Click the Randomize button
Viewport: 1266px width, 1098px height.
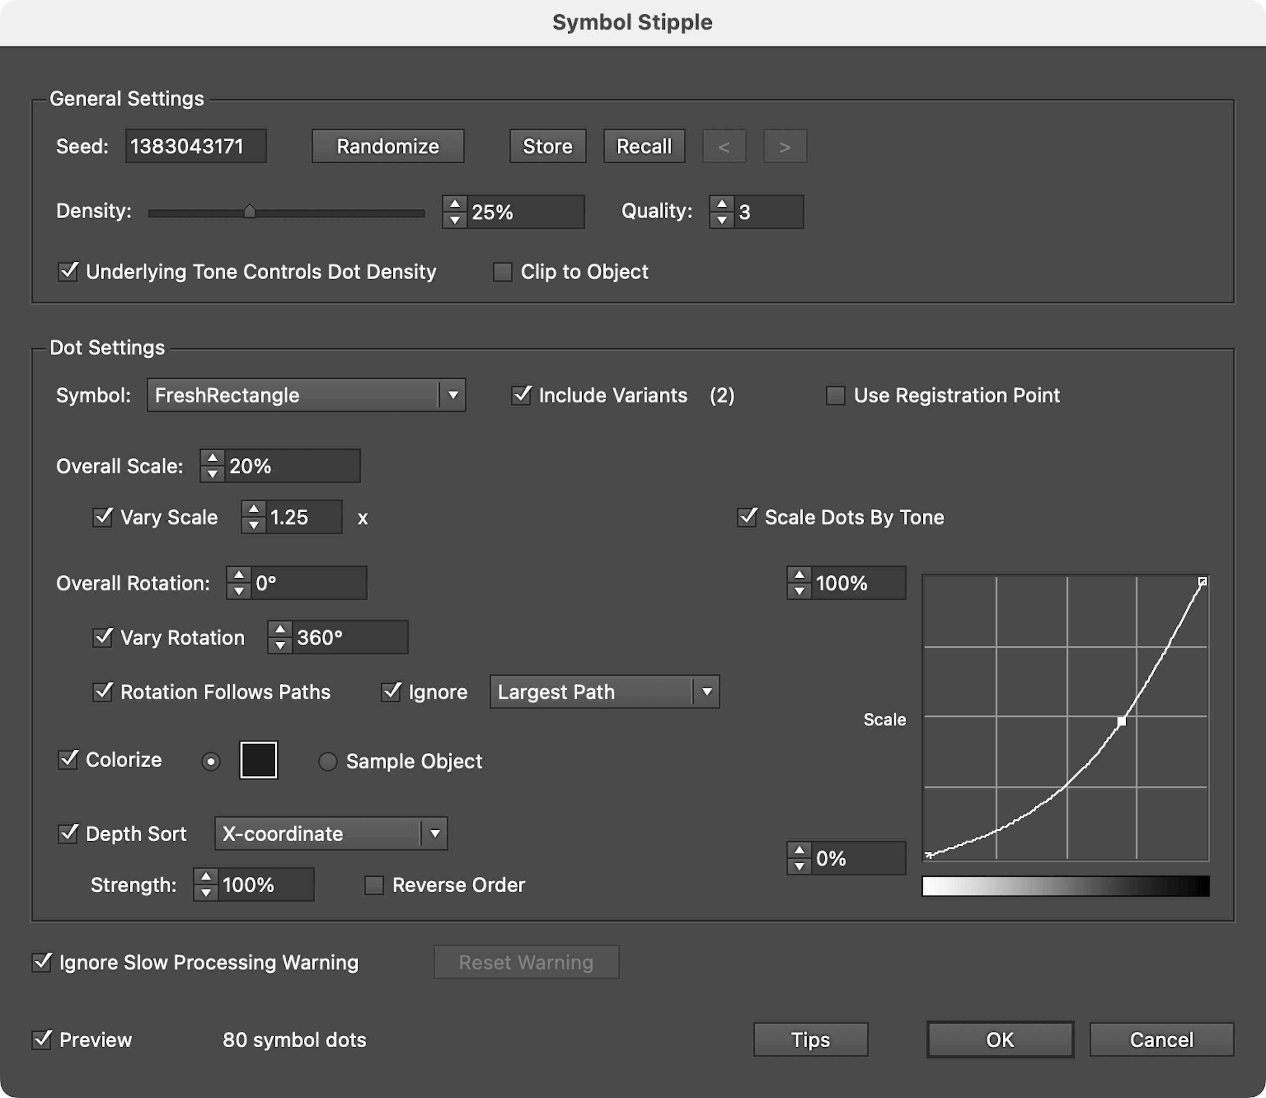(x=387, y=146)
